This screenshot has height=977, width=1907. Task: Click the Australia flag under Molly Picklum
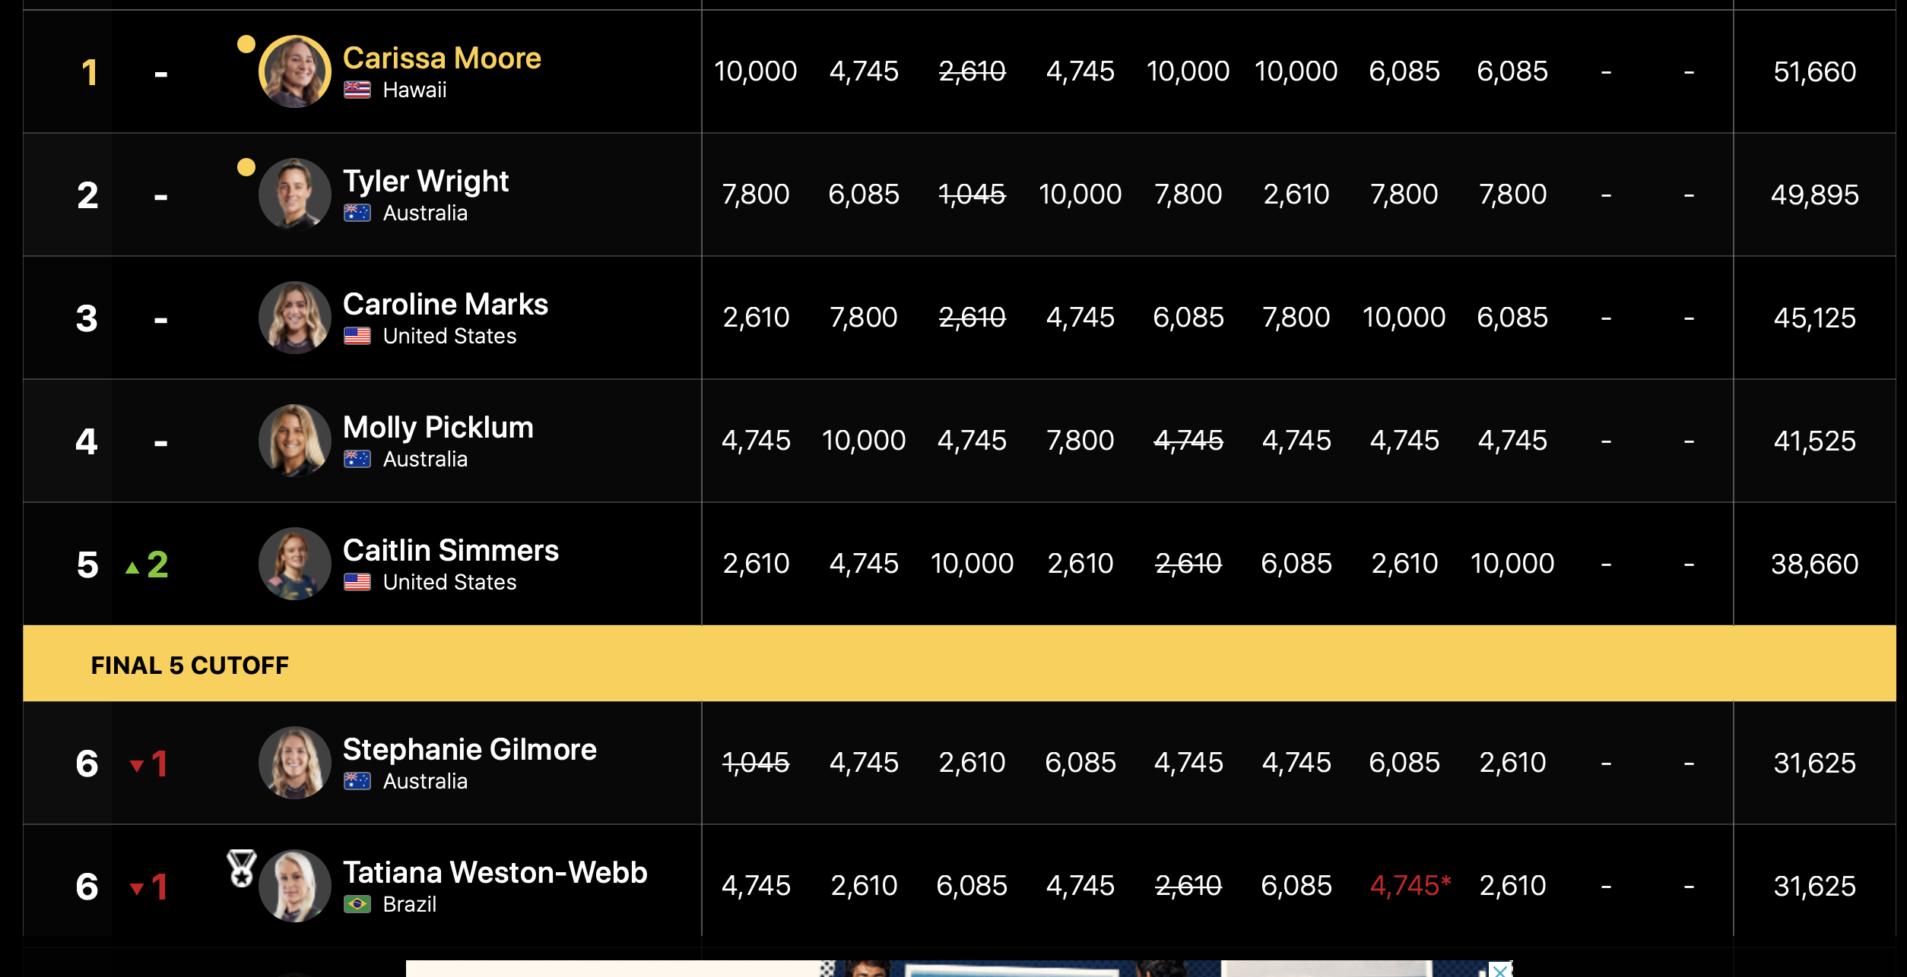click(x=357, y=459)
